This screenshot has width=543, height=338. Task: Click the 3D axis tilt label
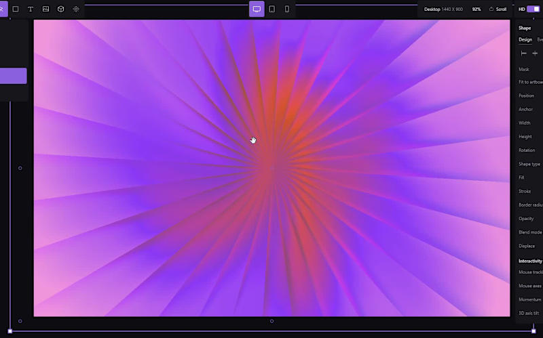(529, 313)
